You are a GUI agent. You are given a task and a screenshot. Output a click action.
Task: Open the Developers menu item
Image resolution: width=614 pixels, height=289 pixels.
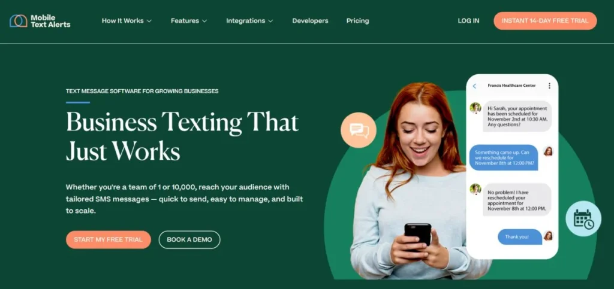pyautogui.click(x=310, y=21)
